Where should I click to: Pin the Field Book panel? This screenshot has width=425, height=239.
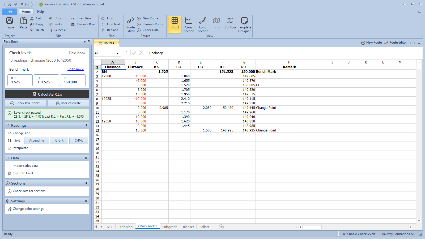89,42
